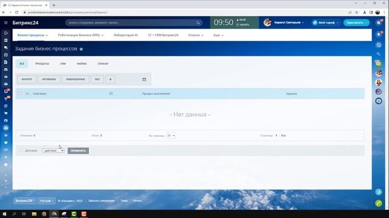Click the ЗАВЕРШЕННЫЕ filter button
Image resolution: width=389 pixels, height=218 pixels.
tap(75, 79)
